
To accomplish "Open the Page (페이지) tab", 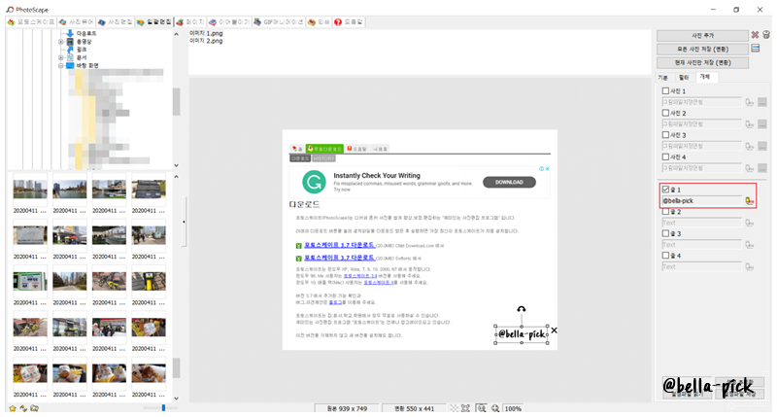I will pos(190,22).
